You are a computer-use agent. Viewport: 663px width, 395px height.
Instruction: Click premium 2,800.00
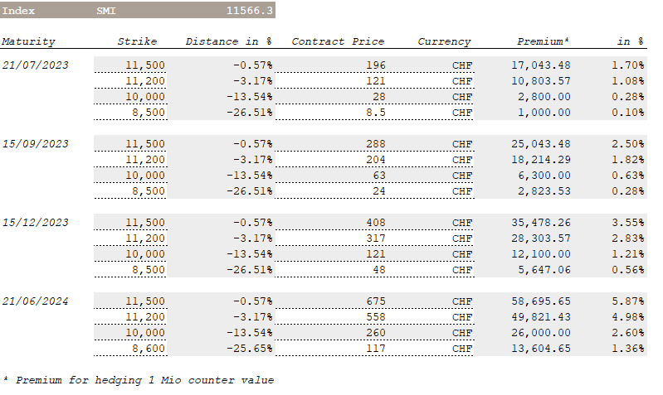pyautogui.click(x=544, y=97)
